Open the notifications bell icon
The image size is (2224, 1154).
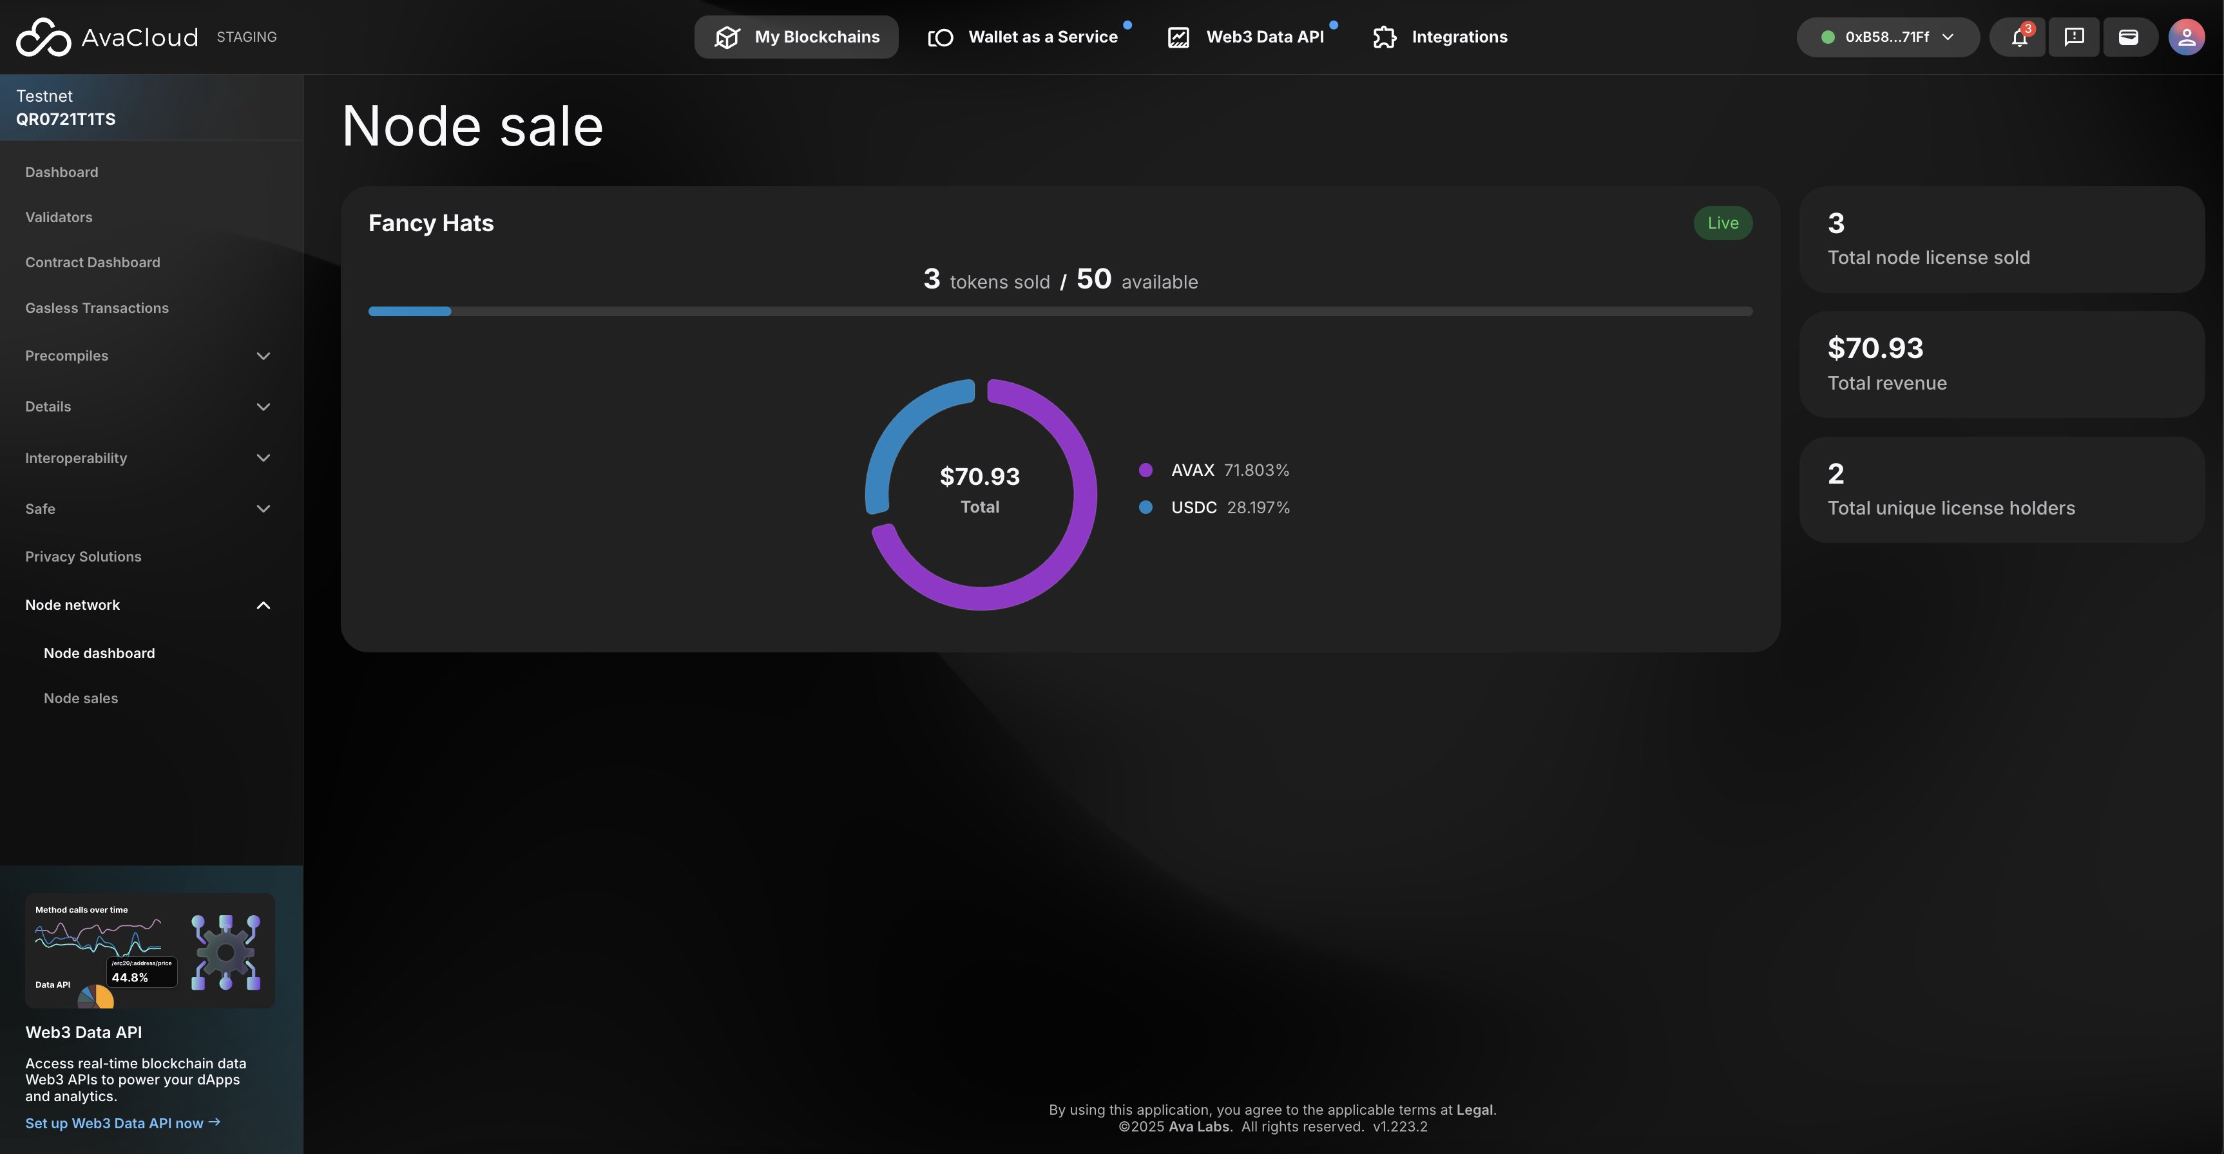tap(2018, 37)
